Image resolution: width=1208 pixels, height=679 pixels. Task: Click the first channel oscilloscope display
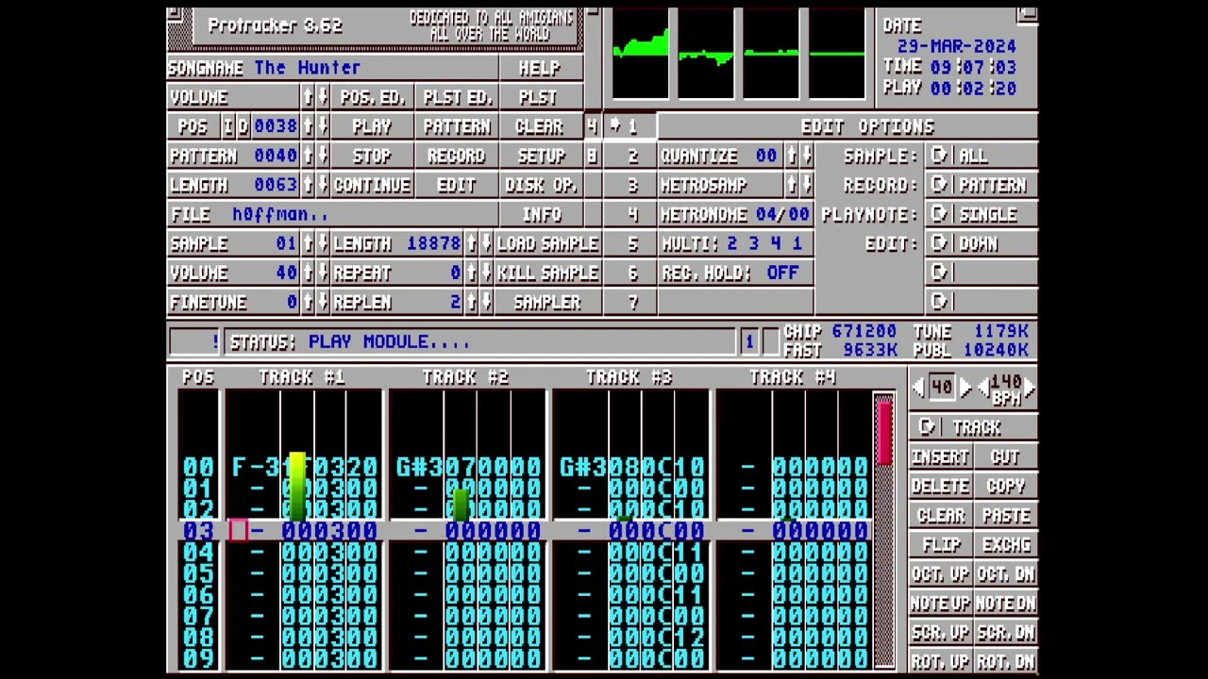(641, 53)
